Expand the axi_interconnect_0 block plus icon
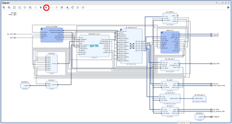The width and height of the screenshot is (232, 124). (x=121, y=30)
